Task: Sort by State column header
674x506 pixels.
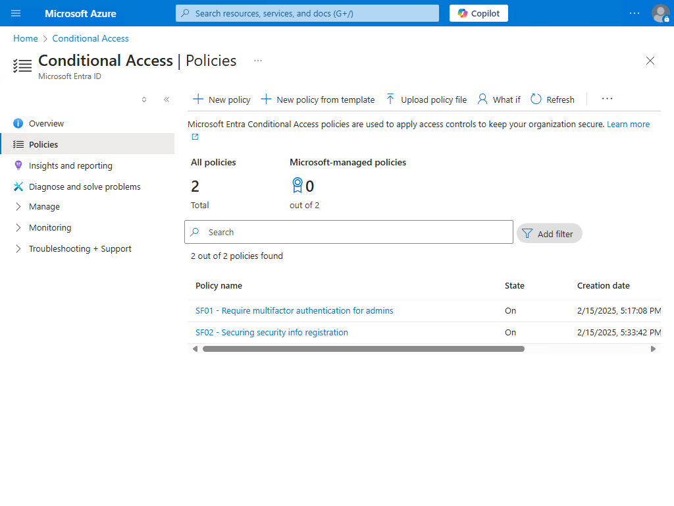Action: pyautogui.click(x=515, y=286)
